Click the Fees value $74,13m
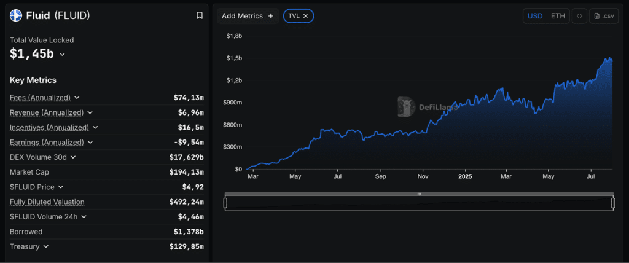629x263 pixels. tap(189, 98)
